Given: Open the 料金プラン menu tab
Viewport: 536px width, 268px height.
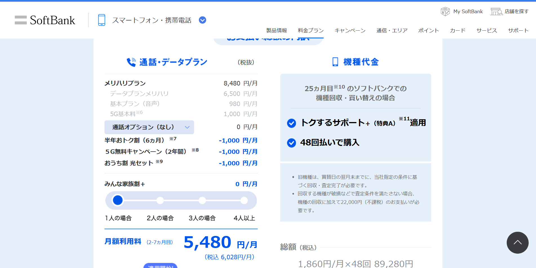Looking at the screenshot, I should pyautogui.click(x=311, y=30).
